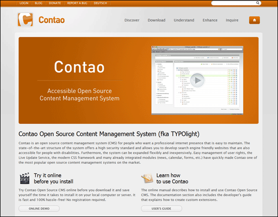Click the search magnifier icon

point(258,3)
